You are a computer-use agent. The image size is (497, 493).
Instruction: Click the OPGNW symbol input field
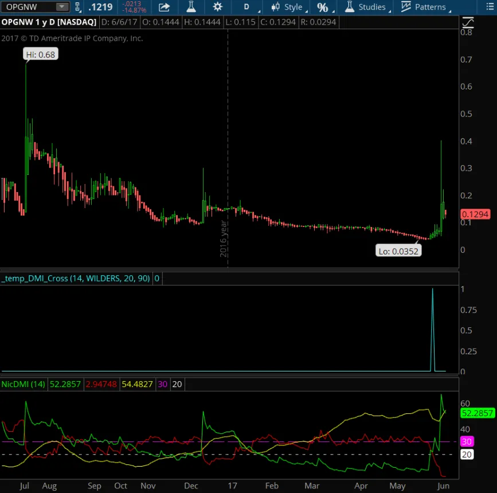click(x=29, y=7)
